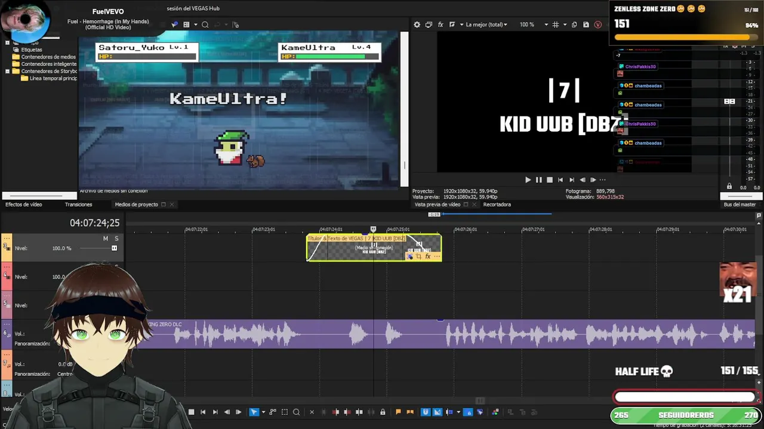Adjust track 3 Nivel slider handle
The image size is (764, 429).
click(114, 248)
